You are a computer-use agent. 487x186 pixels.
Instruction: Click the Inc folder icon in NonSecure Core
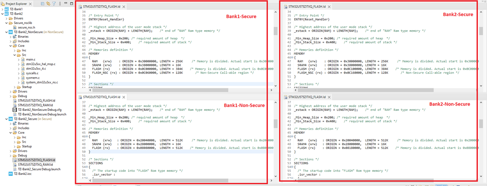click(19, 50)
